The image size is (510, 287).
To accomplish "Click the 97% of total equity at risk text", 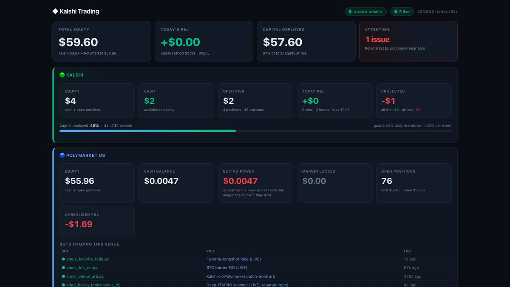I will [285, 53].
